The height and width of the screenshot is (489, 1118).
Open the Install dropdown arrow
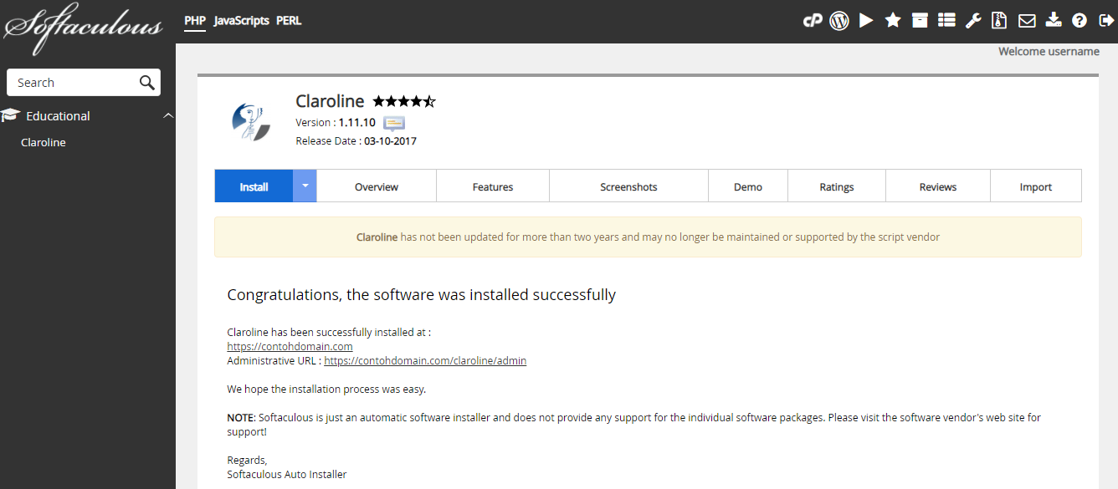[x=305, y=186]
